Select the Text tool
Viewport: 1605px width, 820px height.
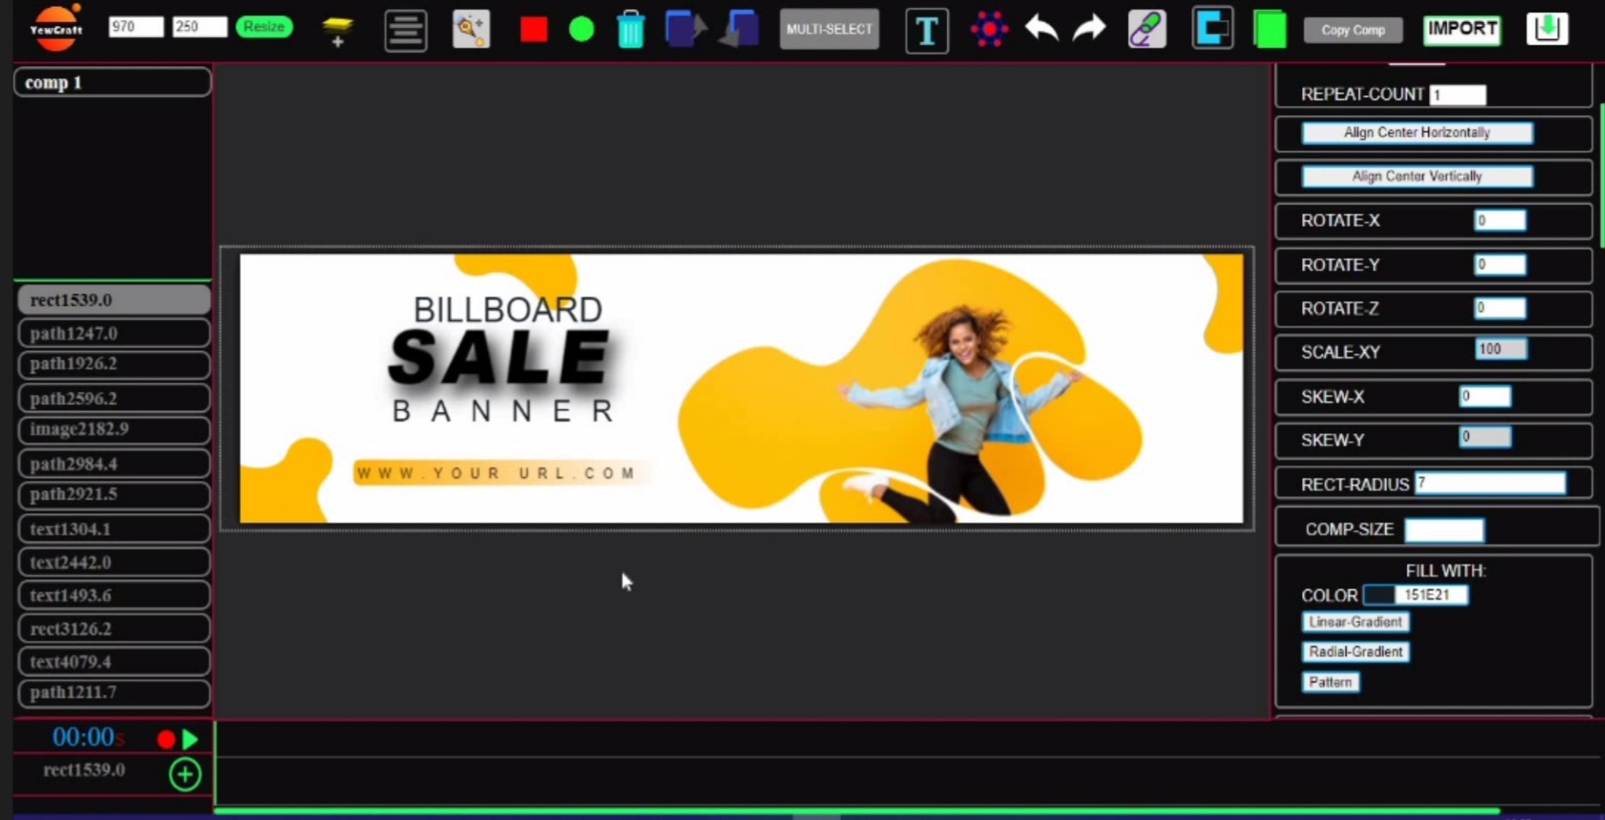point(926,31)
